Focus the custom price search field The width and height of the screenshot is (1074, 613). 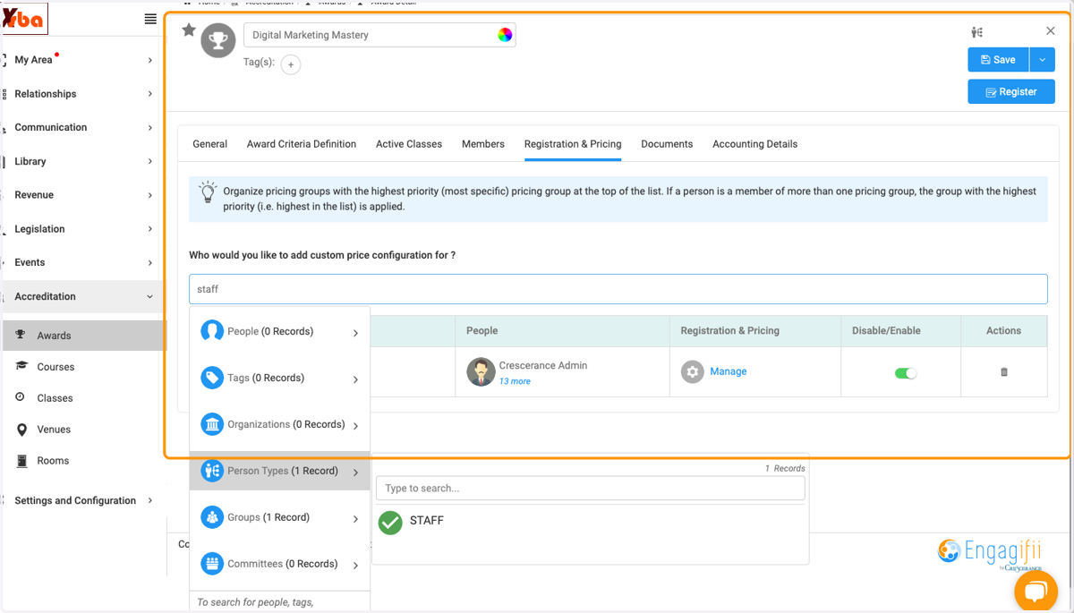(x=618, y=289)
